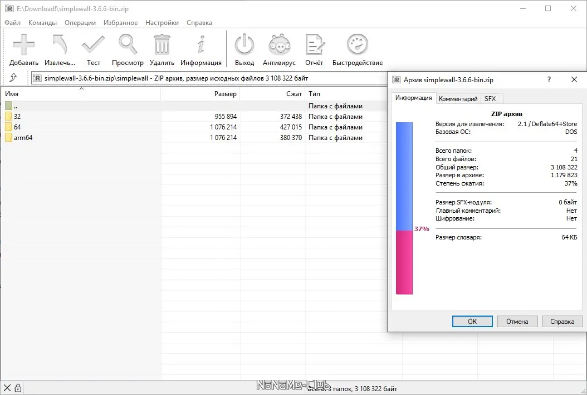Click the WinRAR icon in main title bar
The image size is (587, 395).
(9, 8)
